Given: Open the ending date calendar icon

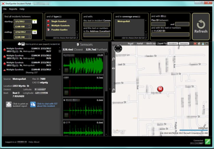Looking at the screenshot, I should 35,32.
